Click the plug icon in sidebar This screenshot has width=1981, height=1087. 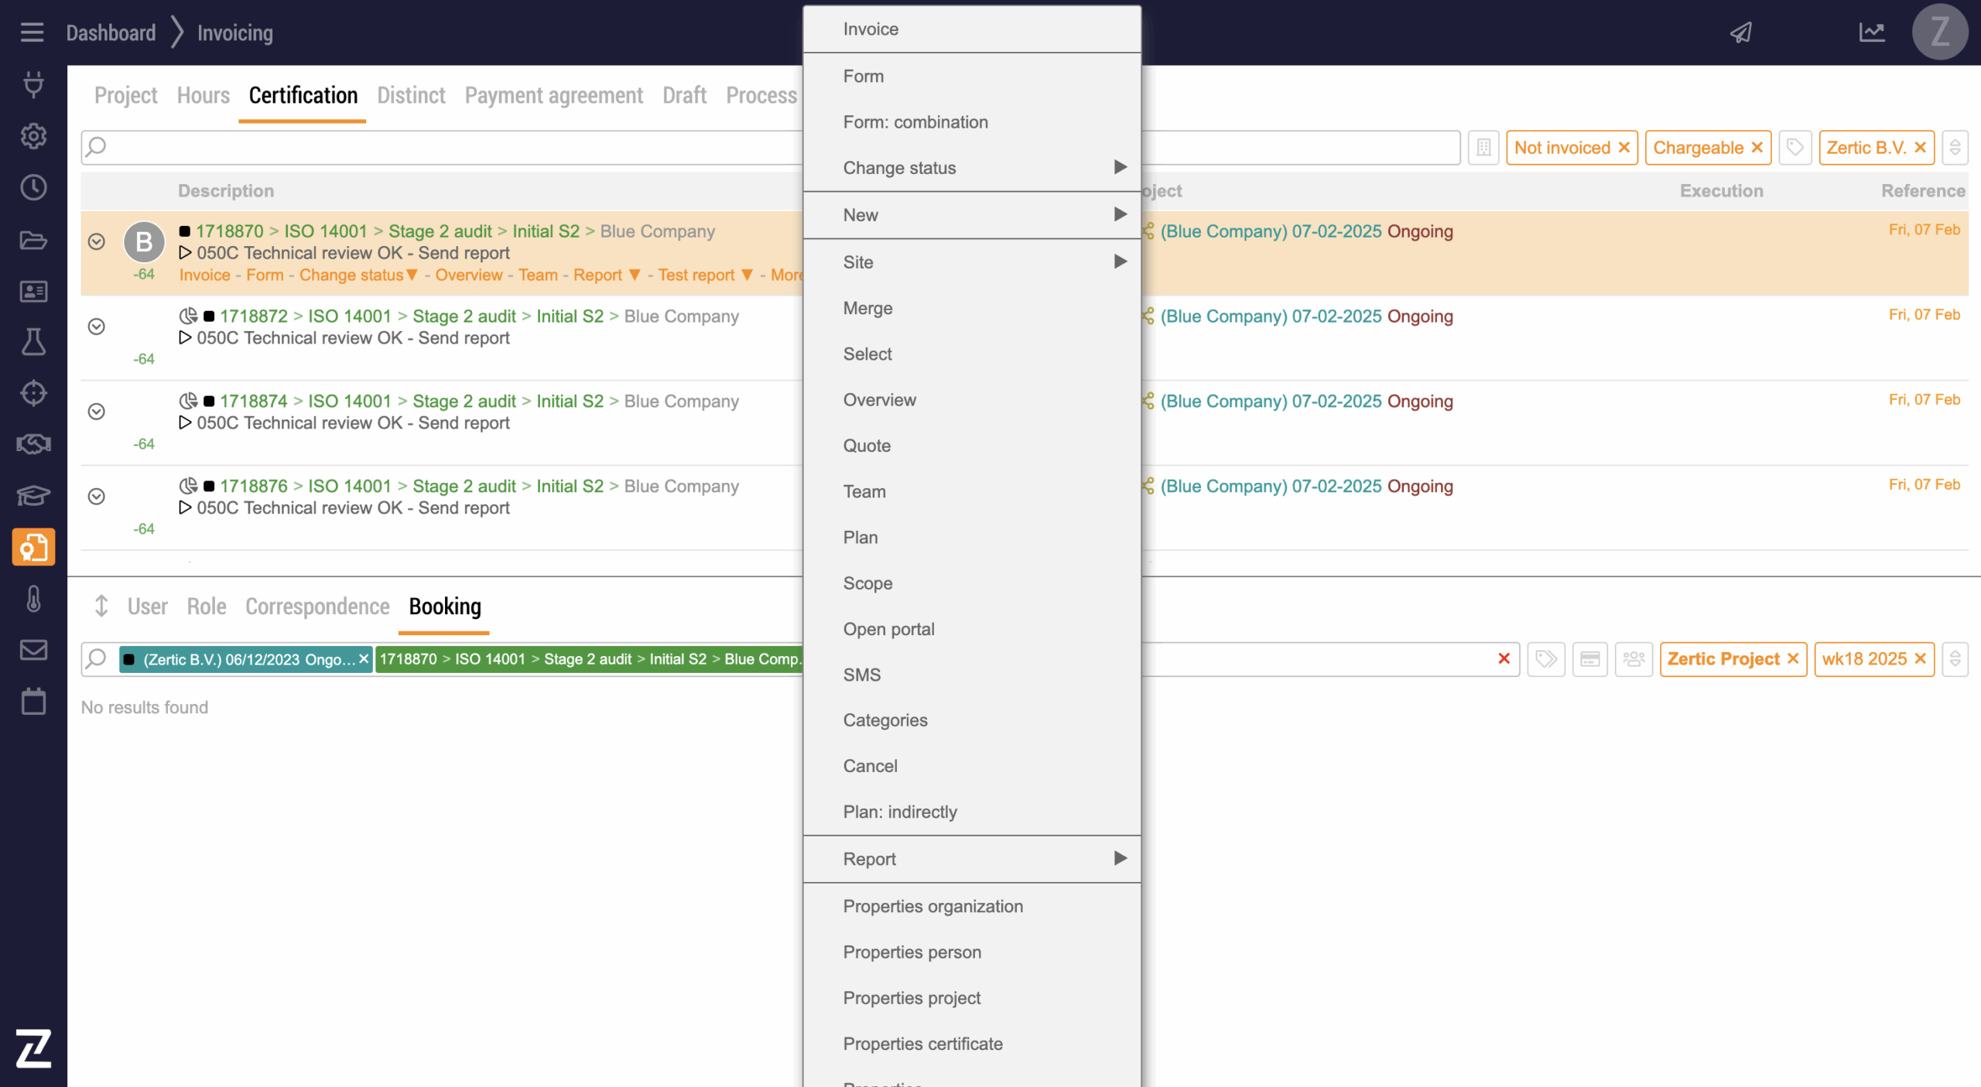click(x=33, y=84)
